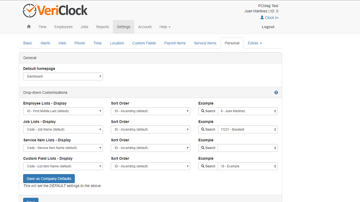
Task: Click Search icon button for Employee example
Action: (x=208, y=111)
